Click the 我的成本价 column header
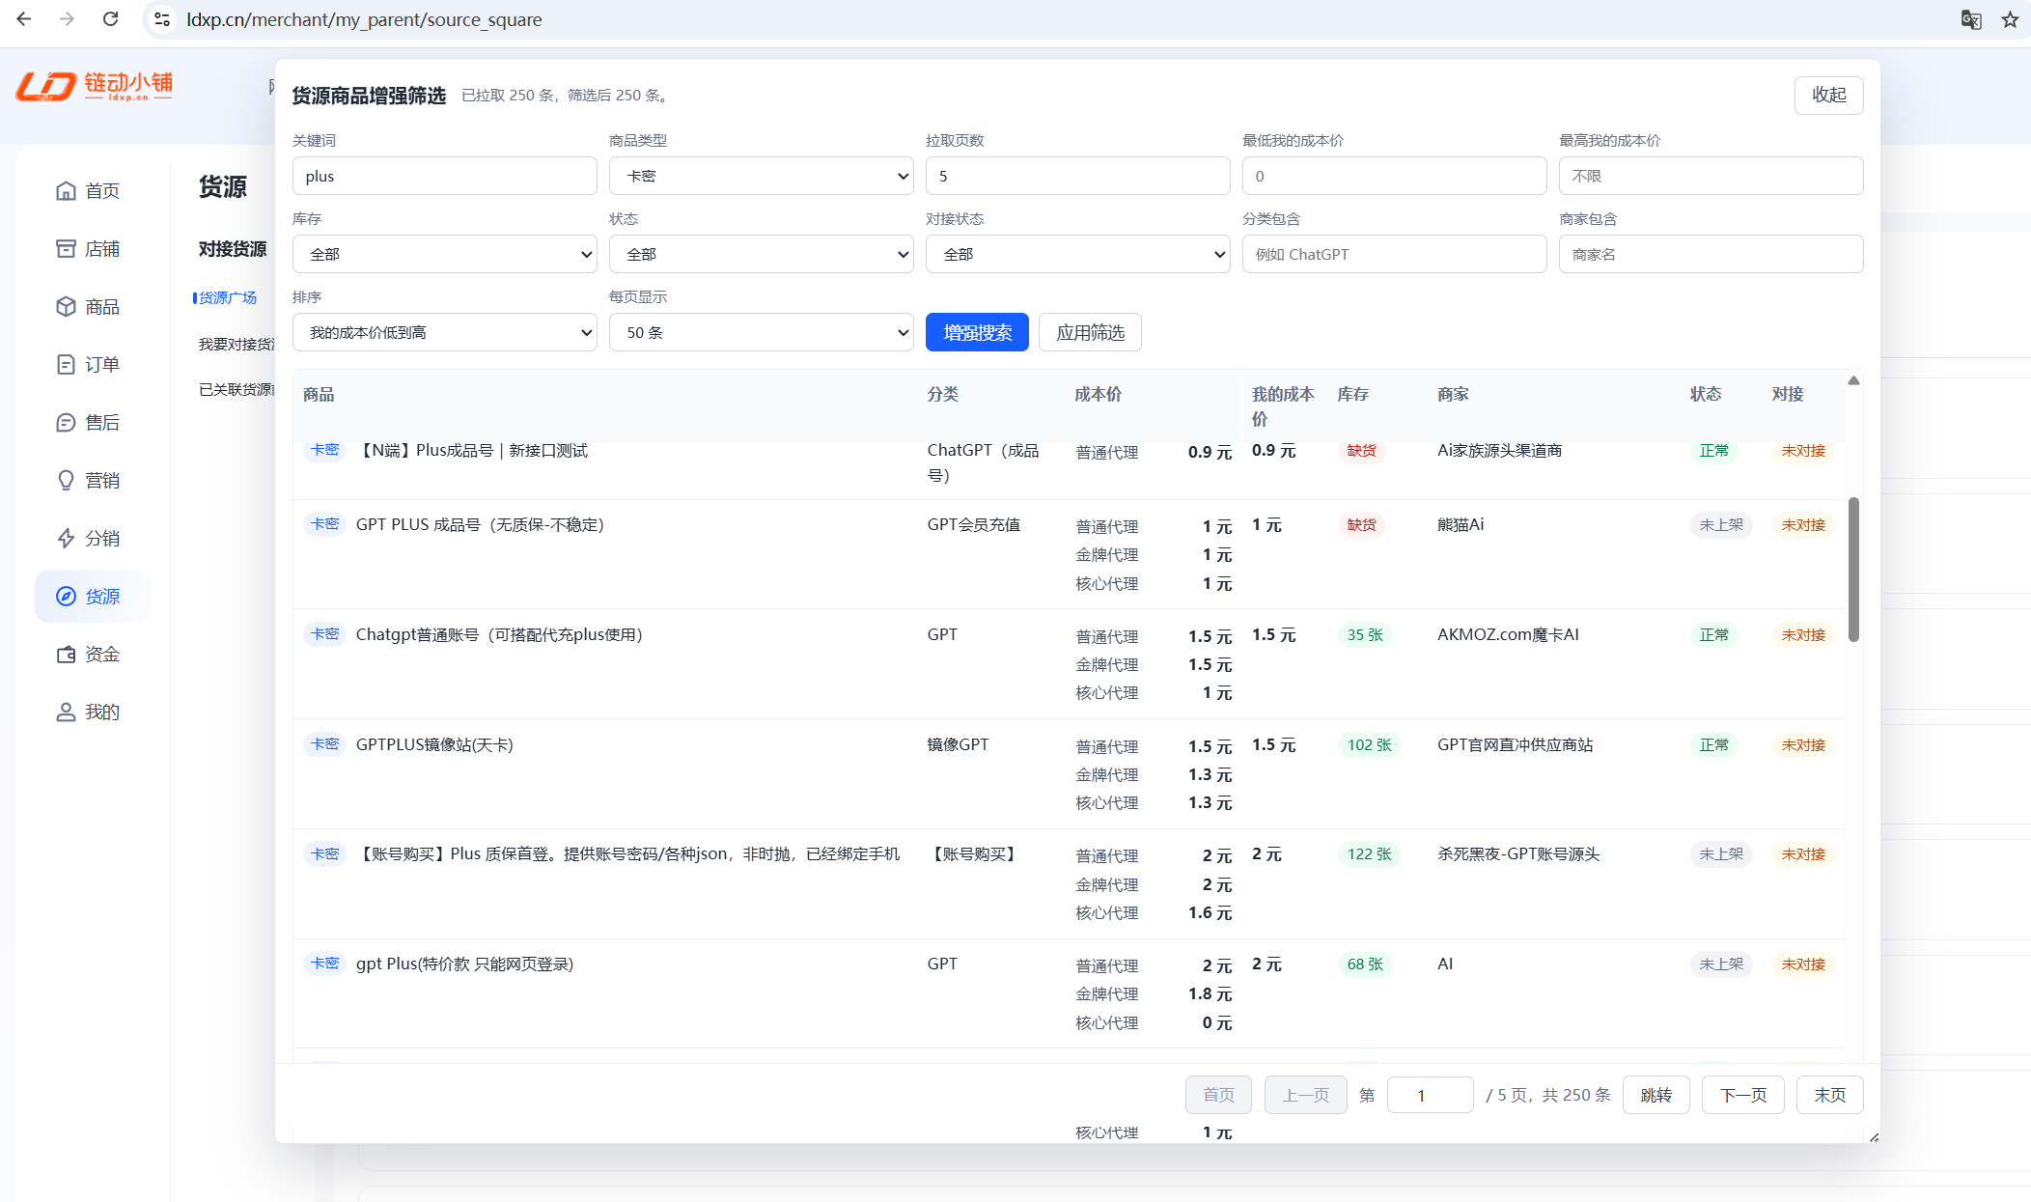Image resolution: width=2031 pixels, height=1202 pixels. (x=1283, y=406)
